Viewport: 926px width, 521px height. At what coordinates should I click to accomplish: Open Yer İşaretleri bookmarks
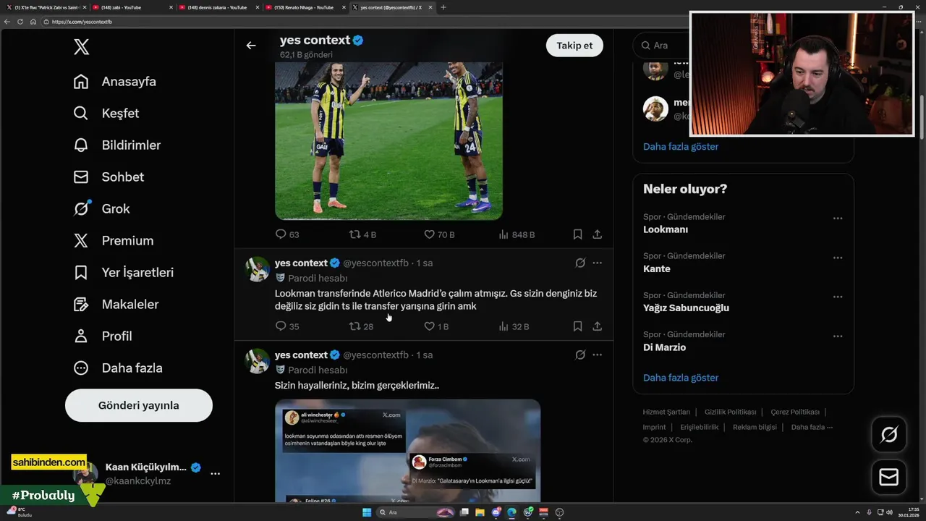tap(124, 273)
